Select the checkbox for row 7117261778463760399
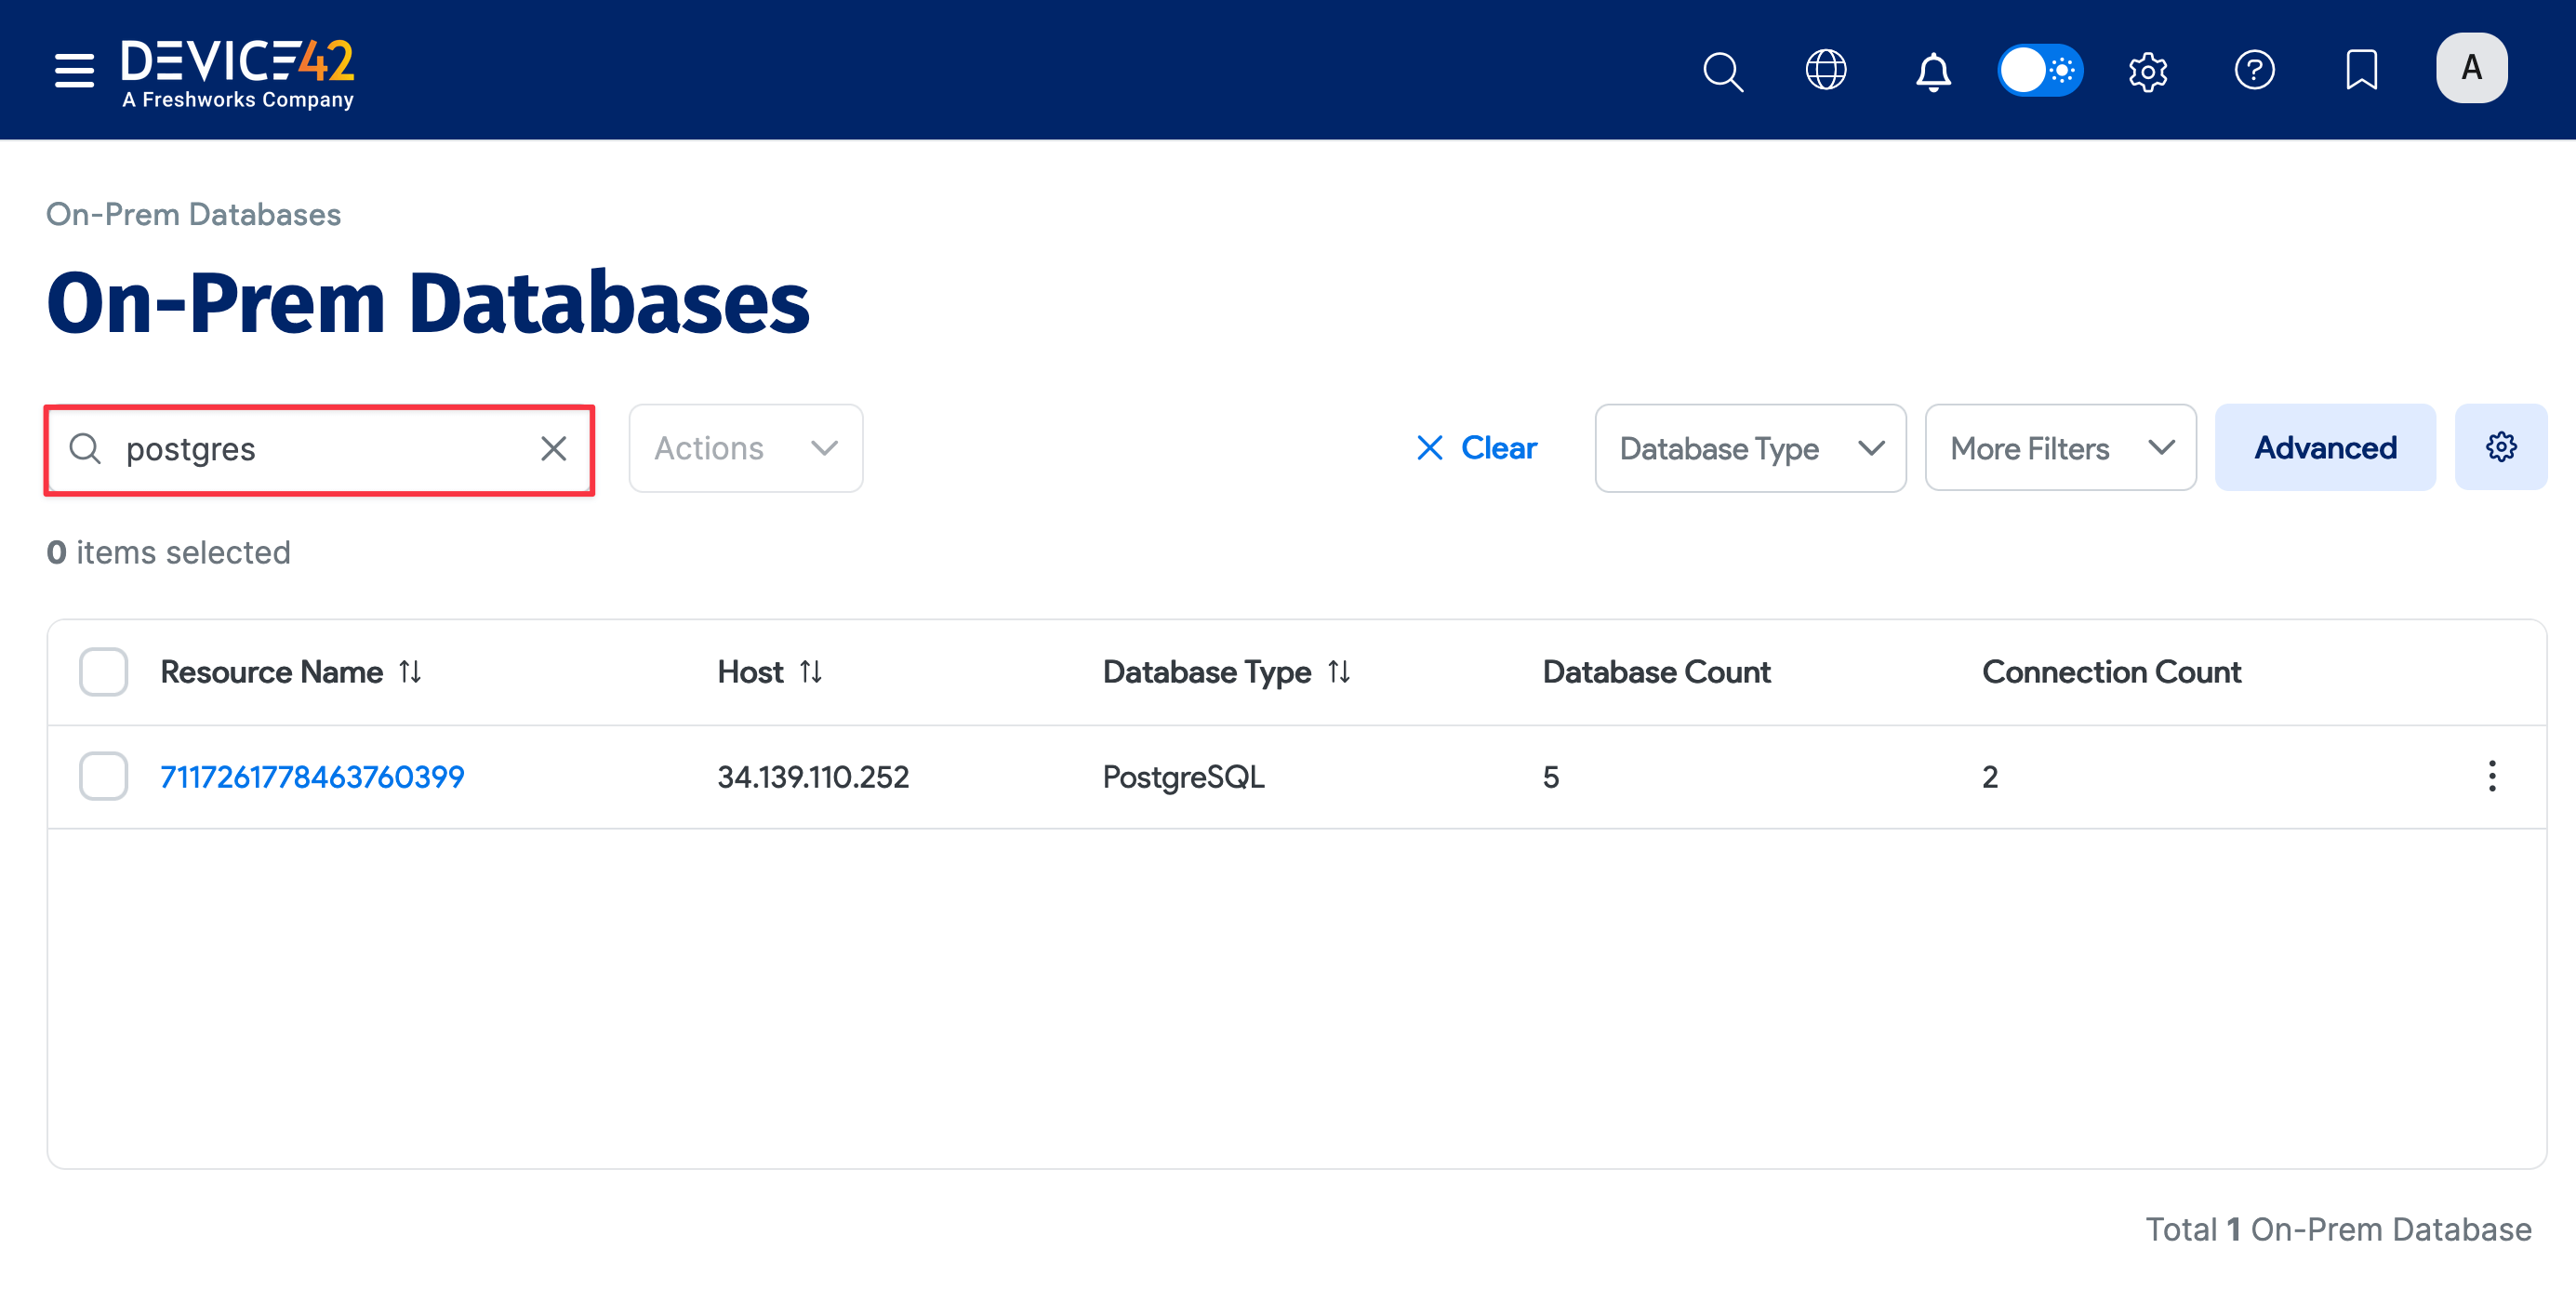2576x1302 pixels. [x=103, y=775]
